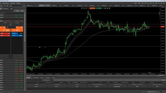This screenshot has width=166, height=93.
Task: Click the green Buy button on chart toolbar
Action: (x=99, y=8)
